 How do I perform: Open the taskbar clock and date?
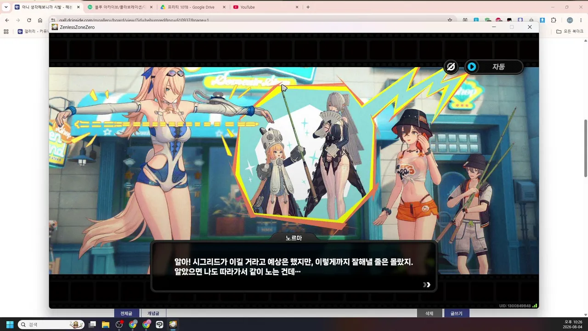(573, 325)
